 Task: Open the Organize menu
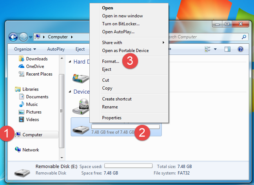click(25, 49)
